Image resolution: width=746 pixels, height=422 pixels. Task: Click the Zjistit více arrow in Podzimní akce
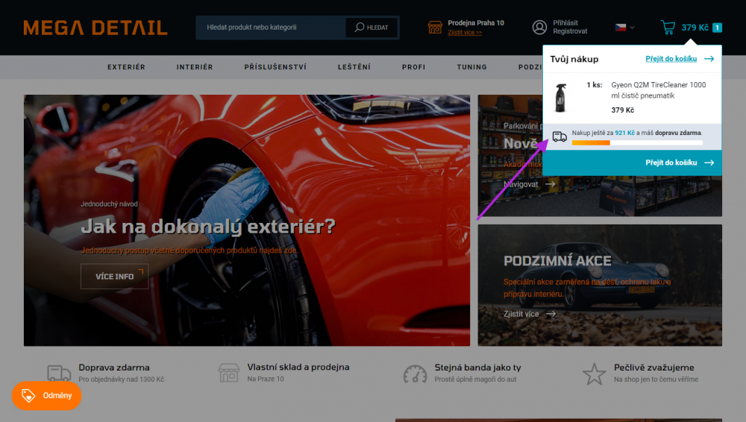click(x=551, y=314)
